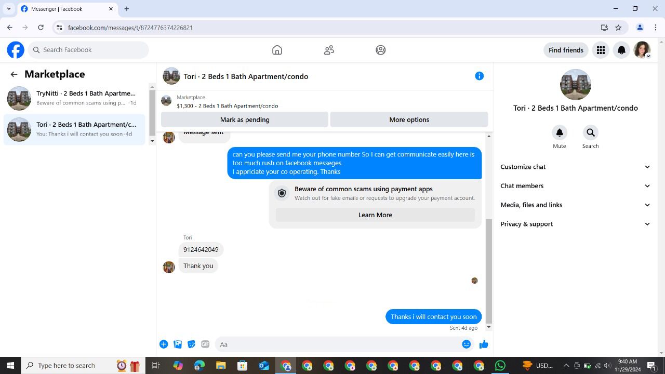
Task: Open File Explorer from the taskbar
Action: click(x=221, y=366)
